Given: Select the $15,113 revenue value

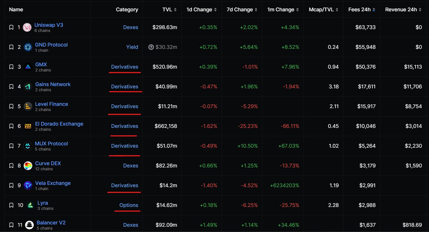Looking at the screenshot, I should tap(413, 67).
